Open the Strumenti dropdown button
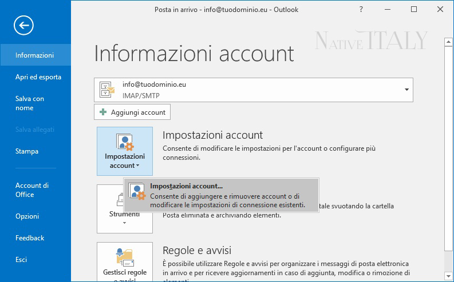The width and height of the screenshot is (454, 282). point(125,209)
